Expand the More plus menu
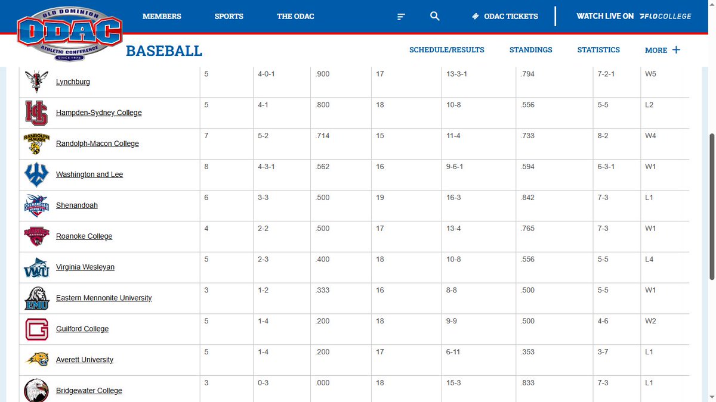Screen dimensions: 716x402 [662, 50]
